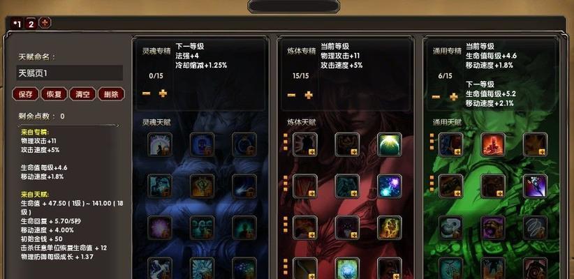This screenshot has width=574, height=279.
Task: Click the 删除 button
Action: pyautogui.click(x=111, y=94)
